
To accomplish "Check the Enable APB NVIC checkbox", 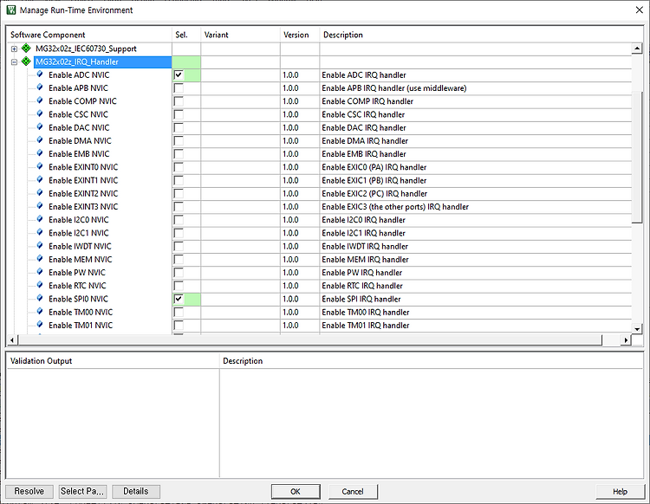I will click(179, 88).
